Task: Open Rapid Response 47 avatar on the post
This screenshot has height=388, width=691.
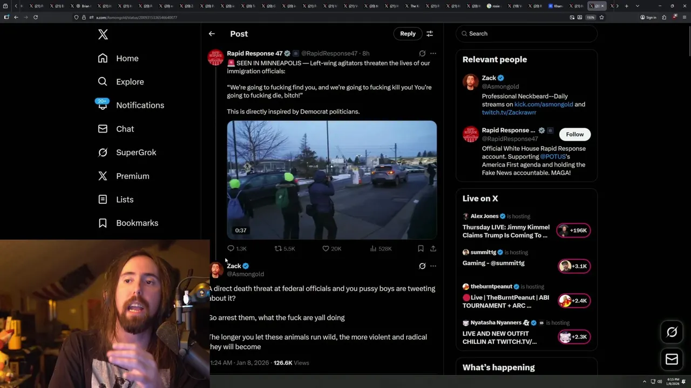Action: pyautogui.click(x=215, y=57)
